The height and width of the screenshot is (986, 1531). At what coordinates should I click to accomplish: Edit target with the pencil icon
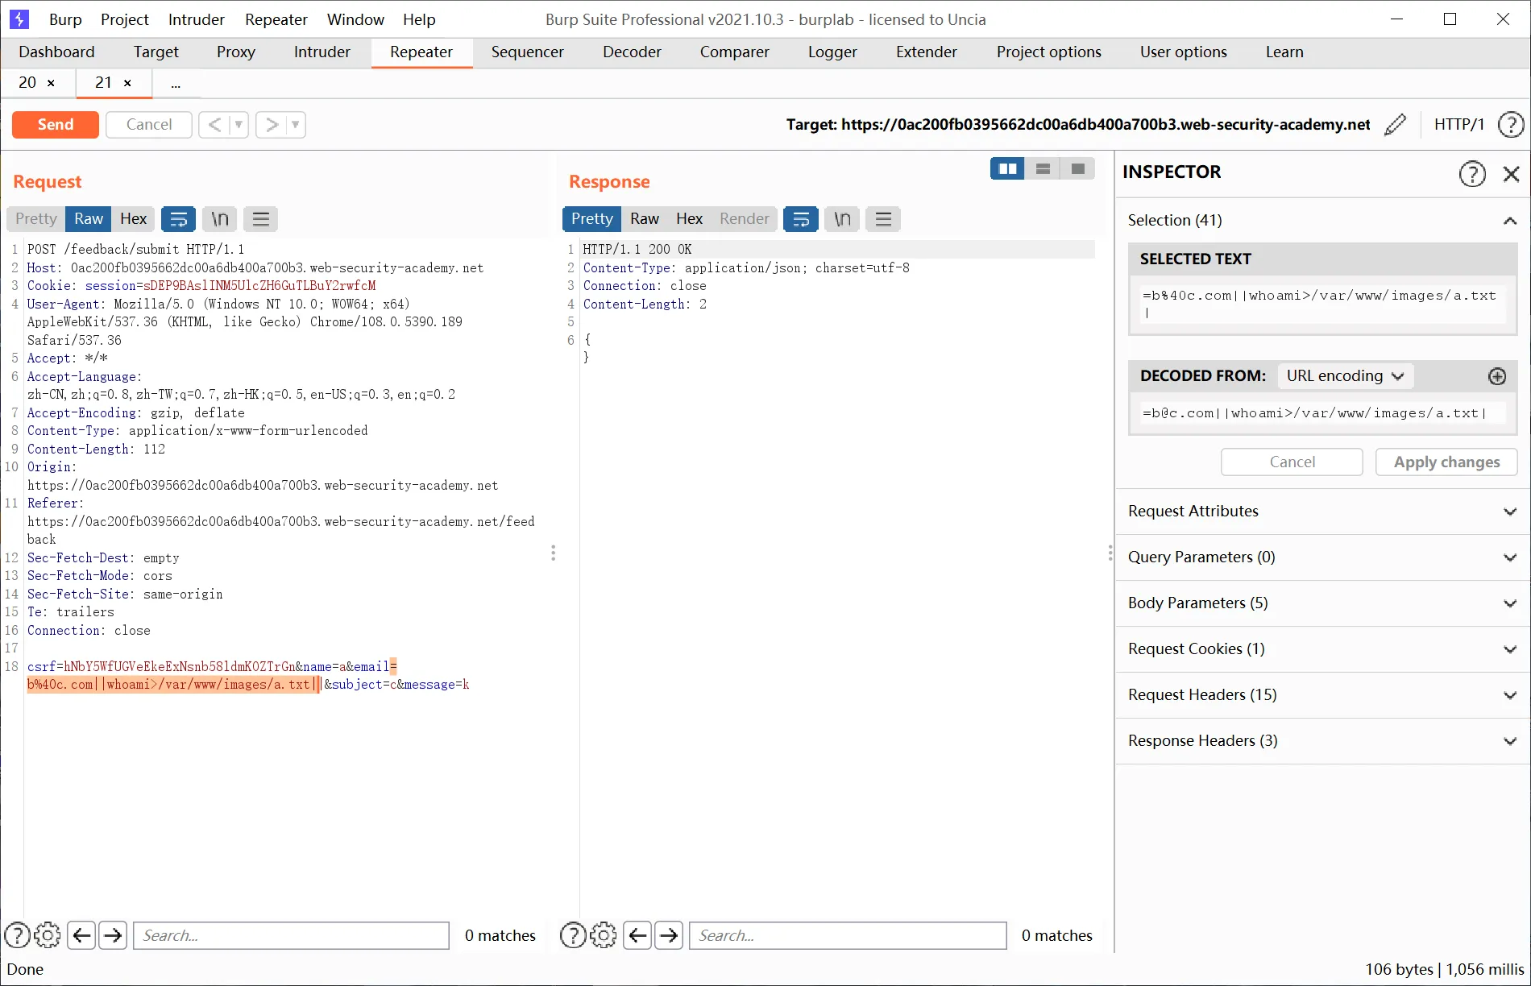tap(1395, 125)
